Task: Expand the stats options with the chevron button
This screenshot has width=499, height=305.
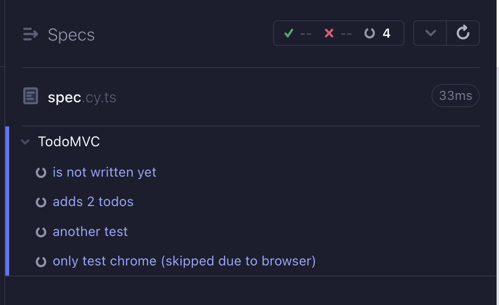Action: [429, 33]
